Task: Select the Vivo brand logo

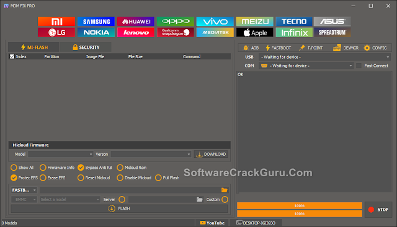Action: (x=215, y=22)
